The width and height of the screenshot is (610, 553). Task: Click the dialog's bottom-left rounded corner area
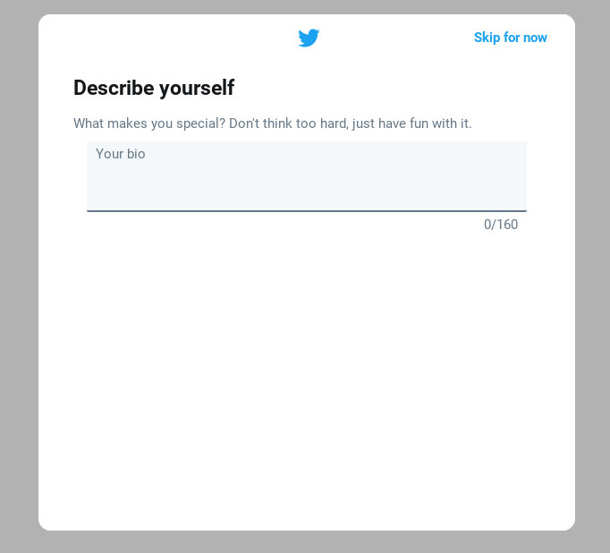[48, 521]
